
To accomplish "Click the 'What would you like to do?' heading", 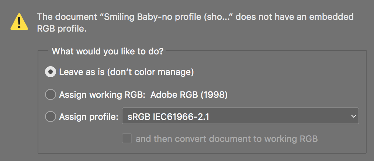I will click(x=108, y=51).
